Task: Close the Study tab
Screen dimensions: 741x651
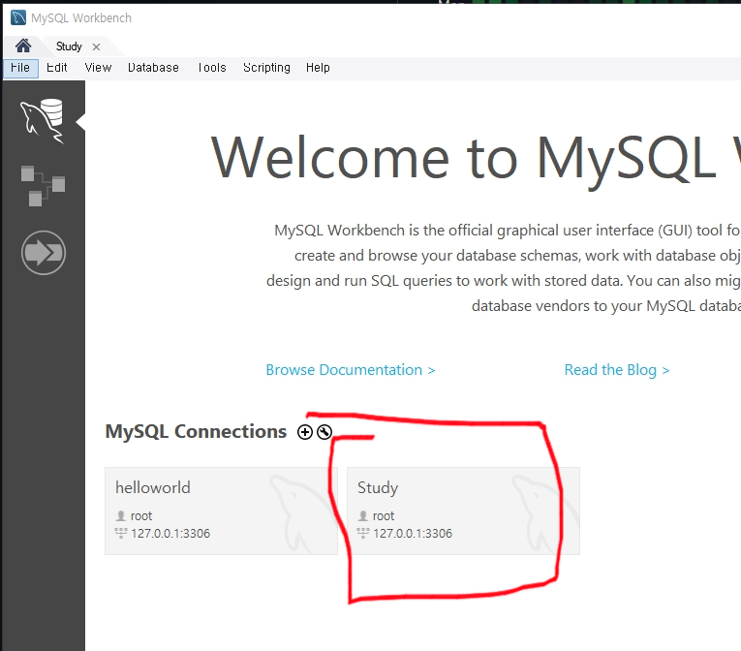Action: click(97, 46)
